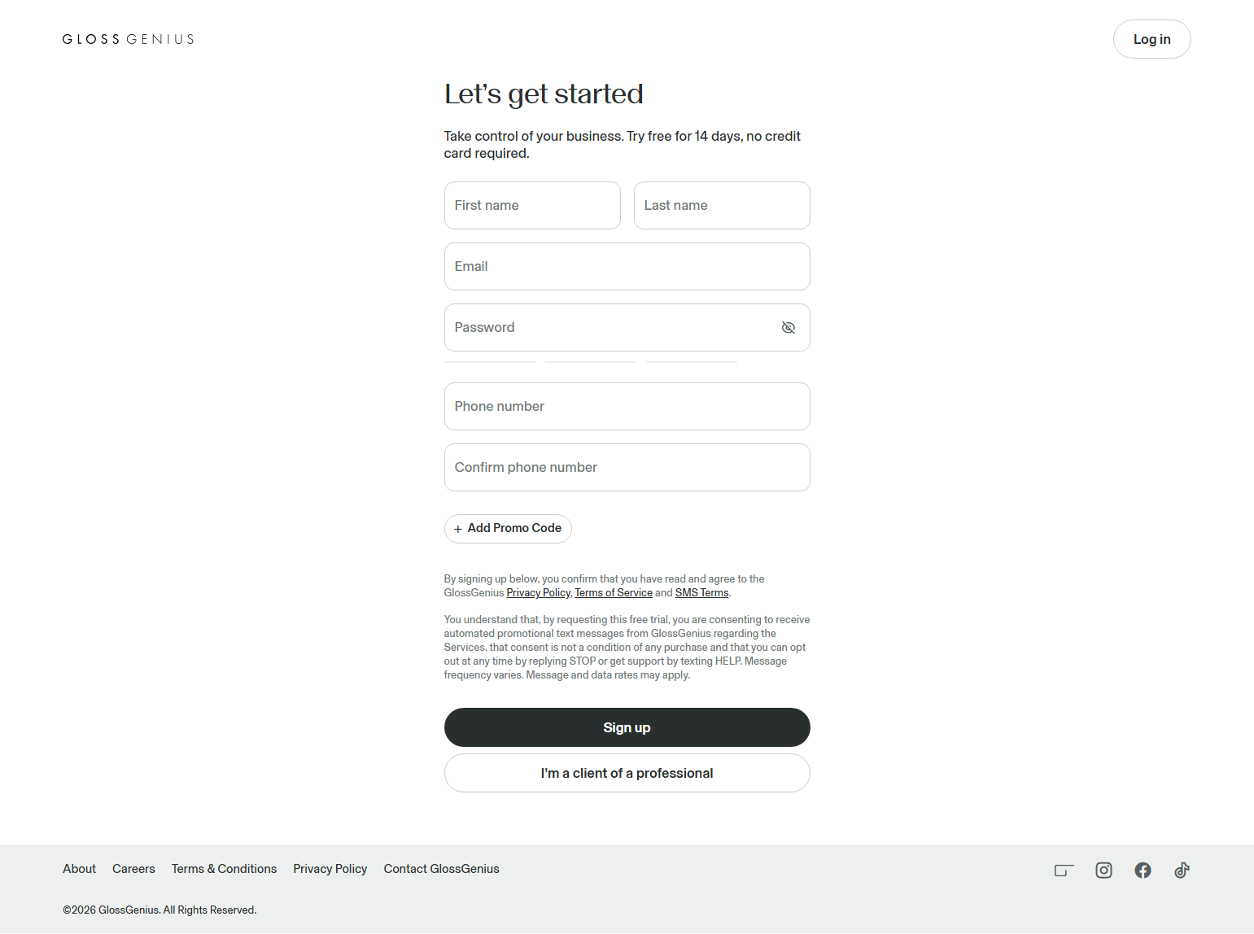Toggle password visibility with the eye toggle

coord(788,327)
